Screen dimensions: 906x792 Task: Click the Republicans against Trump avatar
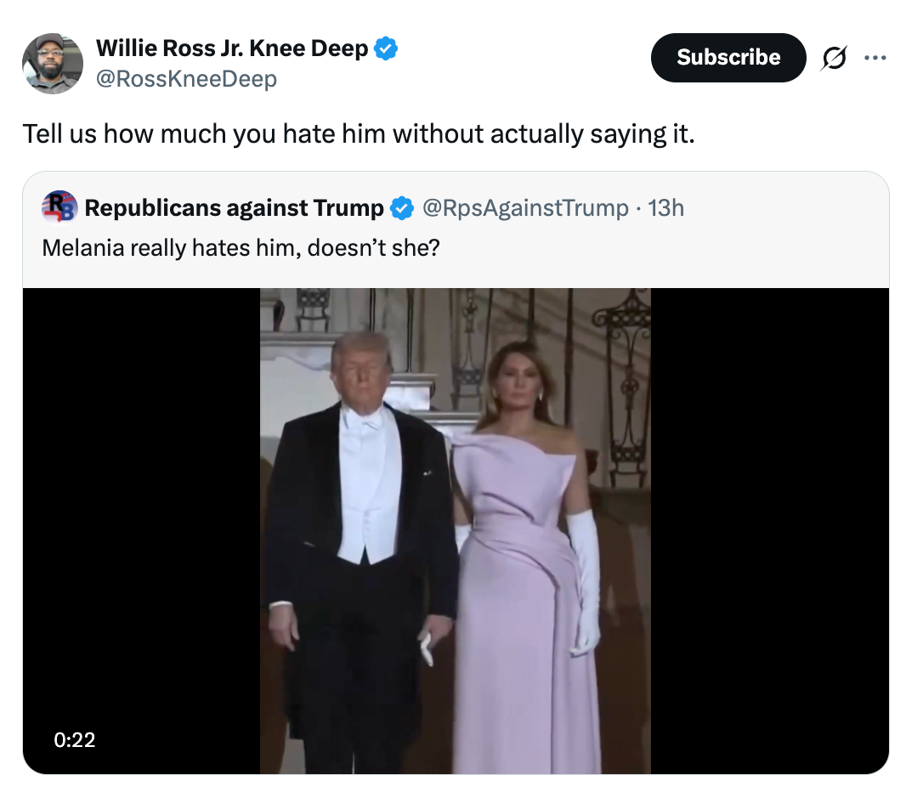tap(60, 207)
